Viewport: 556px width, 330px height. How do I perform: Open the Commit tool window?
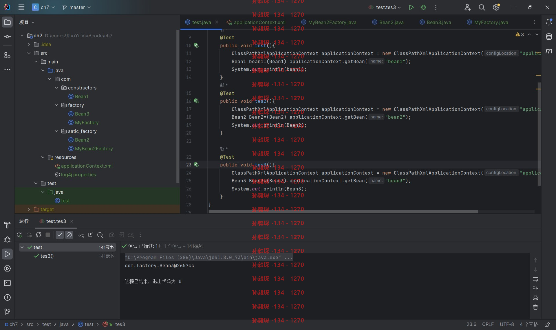(x=7, y=37)
